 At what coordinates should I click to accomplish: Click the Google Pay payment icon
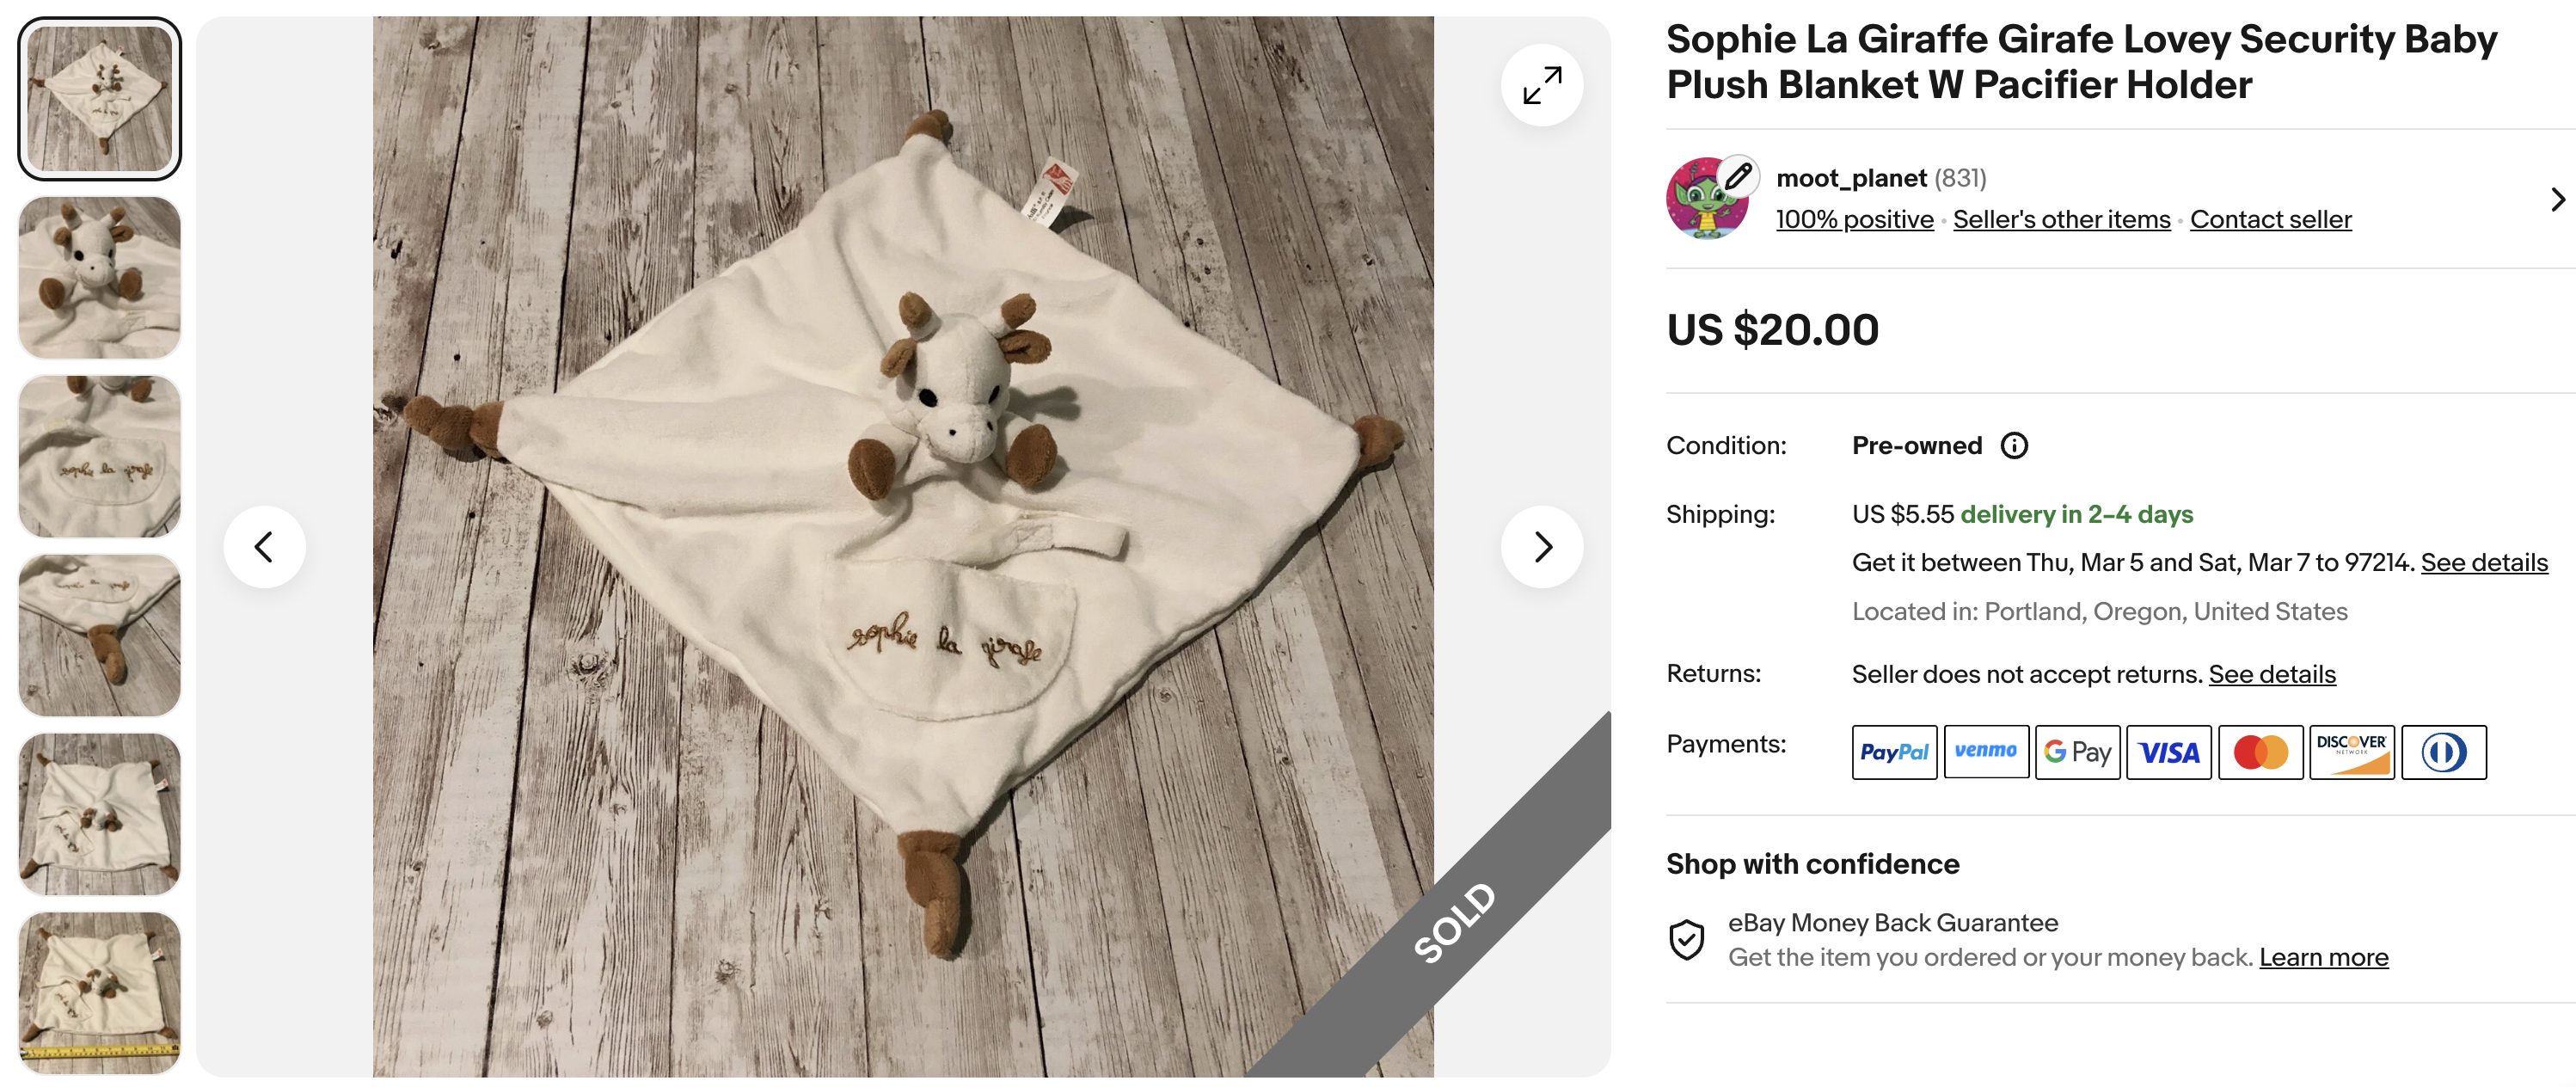pyautogui.click(x=2077, y=752)
